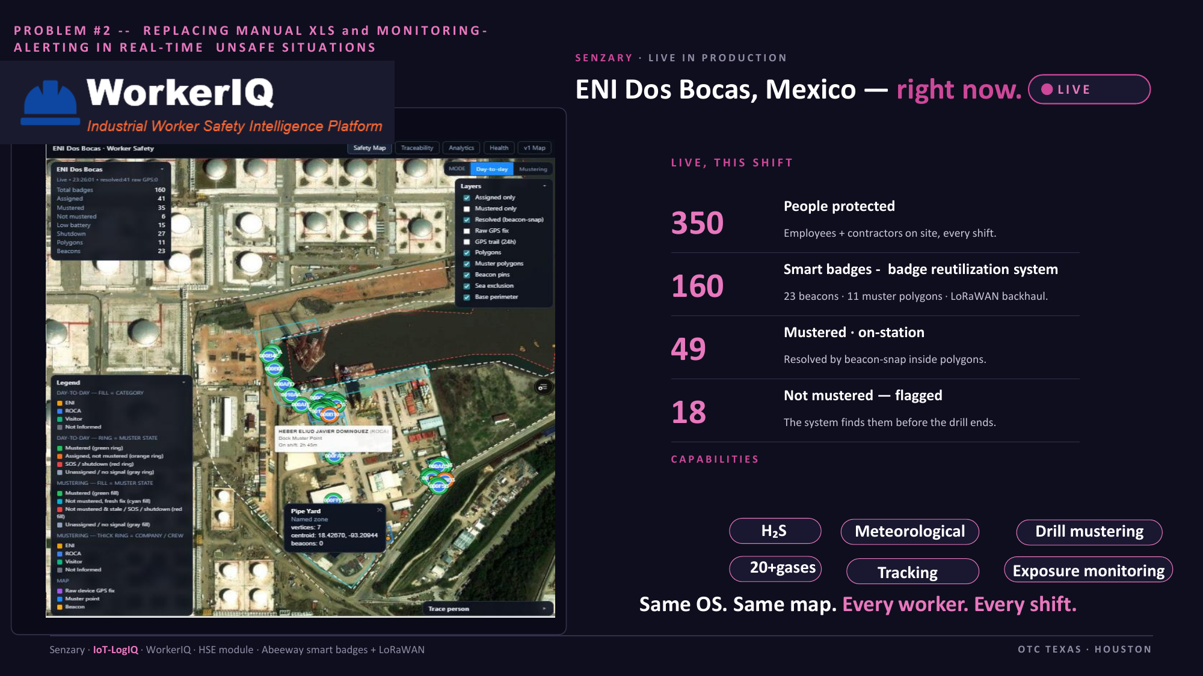Enable the Raw GPS fix layer
The width and height of the screenshot is (1203, 676).
pyautogui.click(x=467, y=231)
